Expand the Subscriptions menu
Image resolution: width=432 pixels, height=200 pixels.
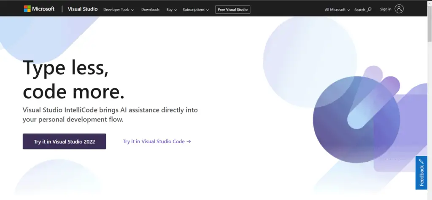point(196,9)
